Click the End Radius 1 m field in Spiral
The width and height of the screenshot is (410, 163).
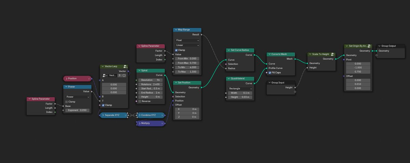coord(150,93)
